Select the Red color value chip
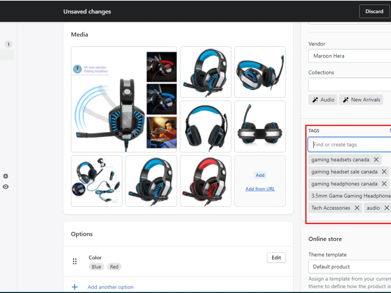 click(114, 267)
